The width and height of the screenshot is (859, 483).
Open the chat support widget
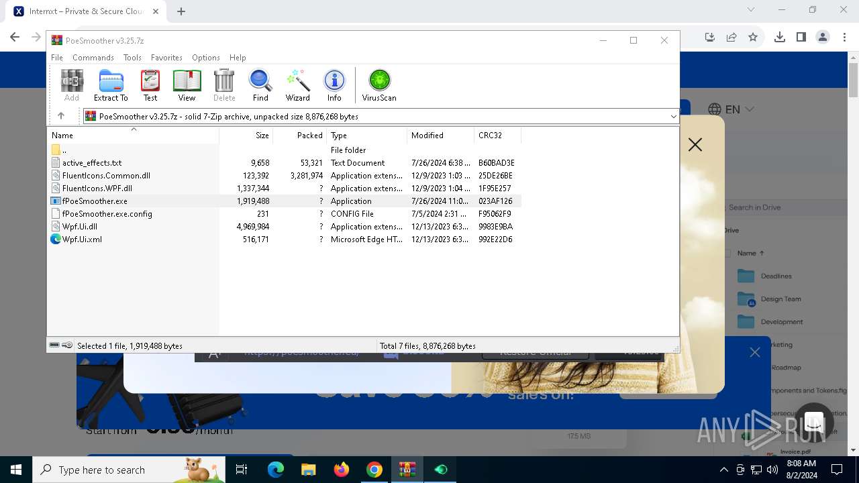pos(814,423)
